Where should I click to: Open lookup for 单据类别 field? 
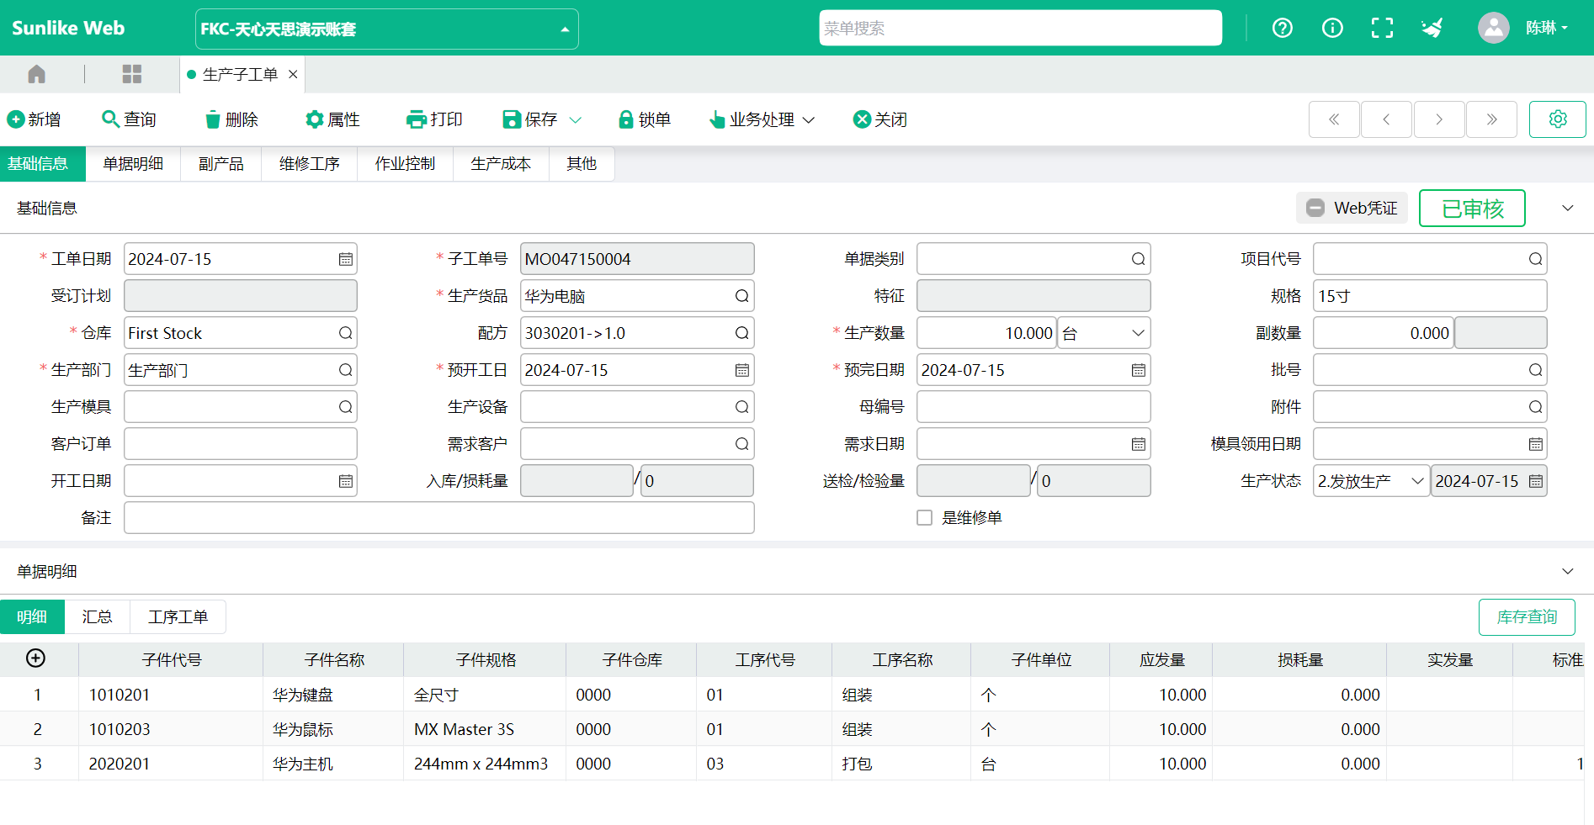[1138, 259]
